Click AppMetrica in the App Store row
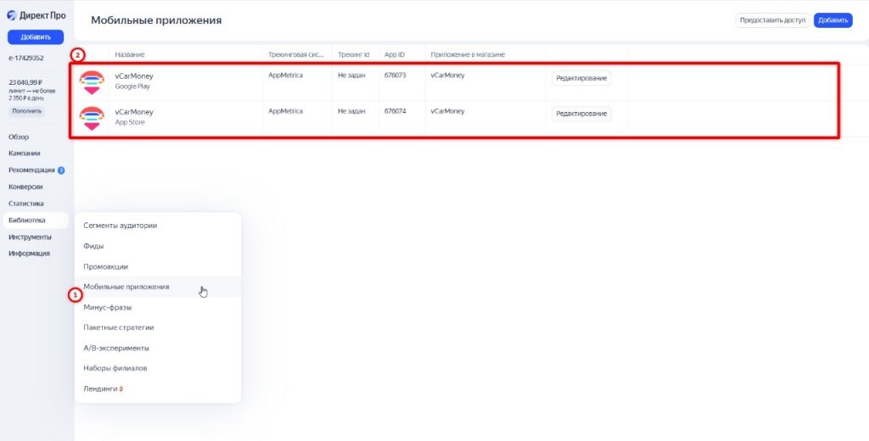Screen dimensions: 869x441 (x=285, y=111)
